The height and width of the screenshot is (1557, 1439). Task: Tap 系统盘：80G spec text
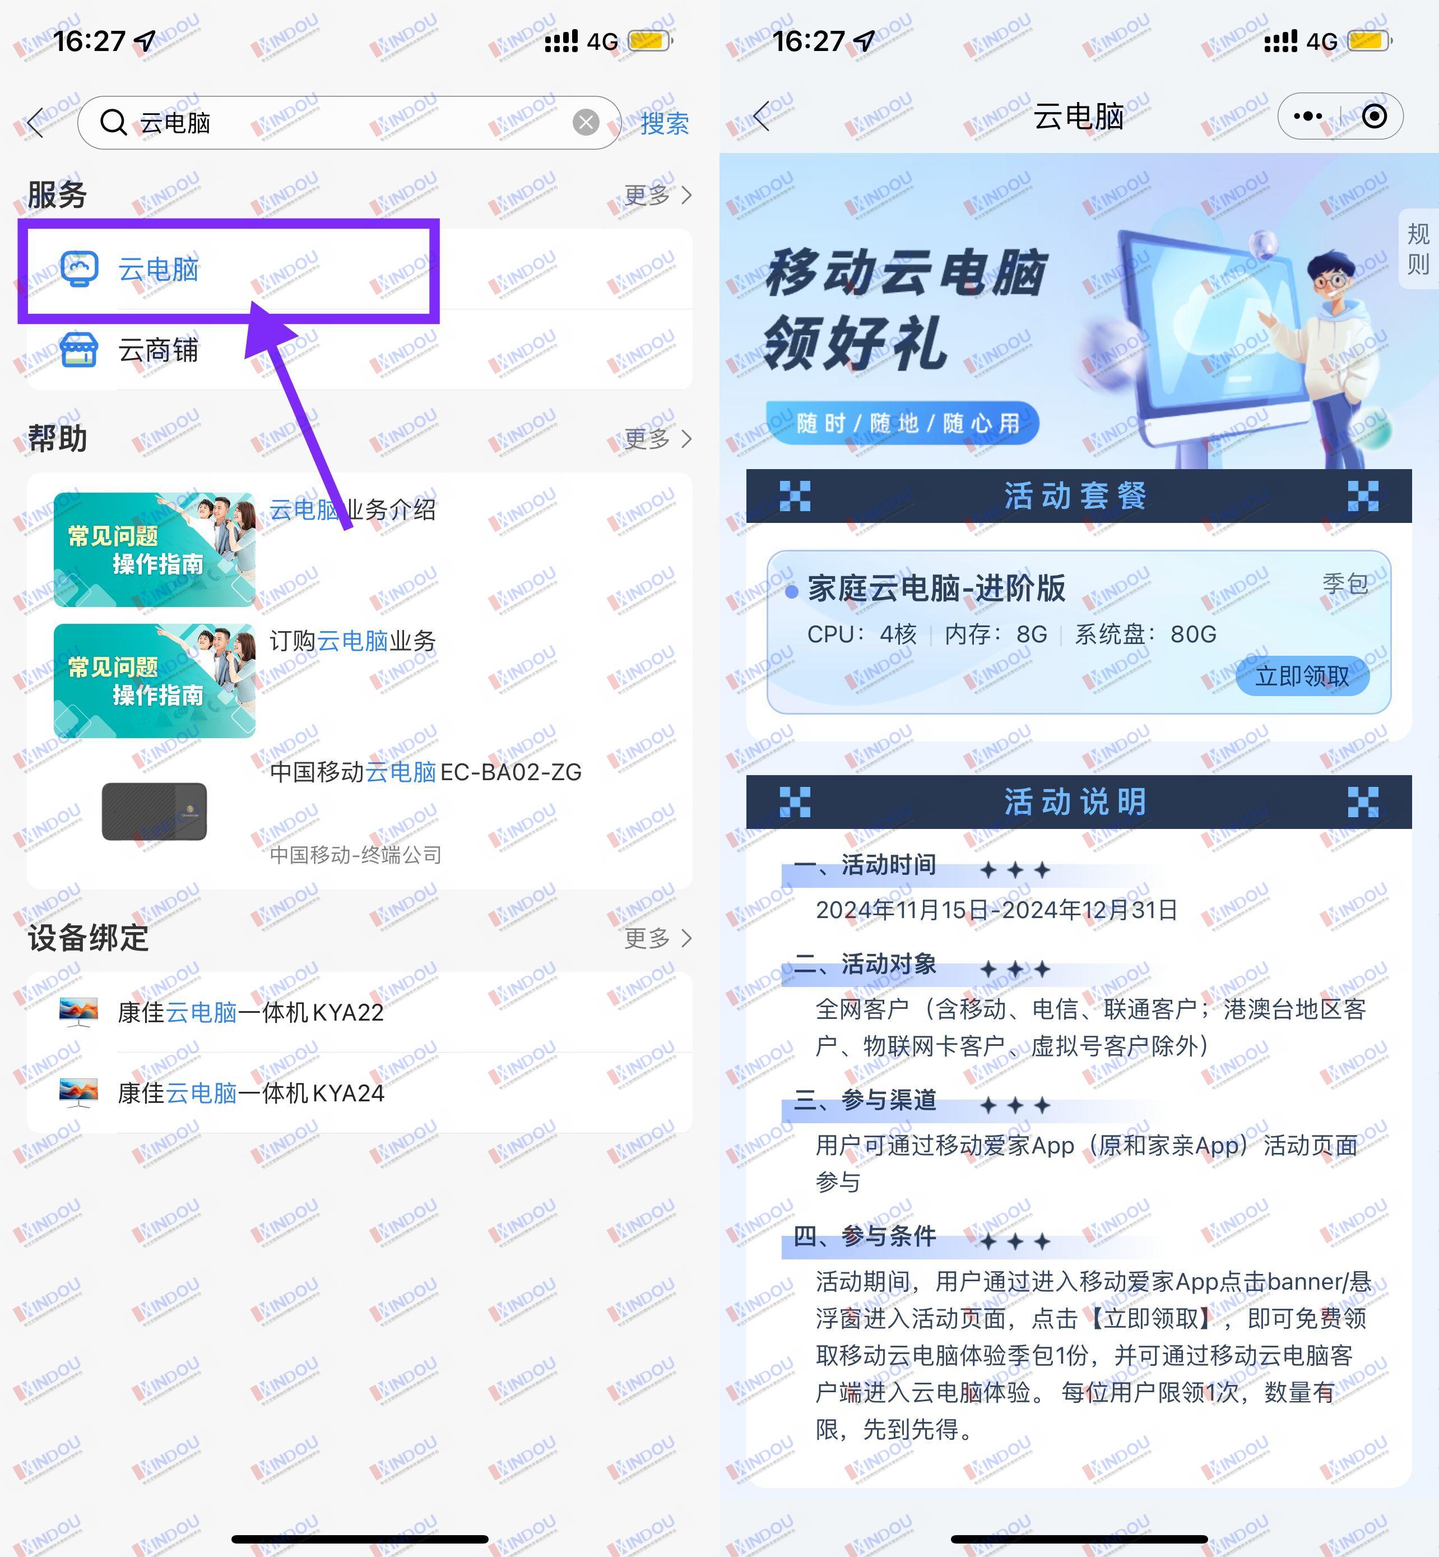click(x=1145, y=634)
